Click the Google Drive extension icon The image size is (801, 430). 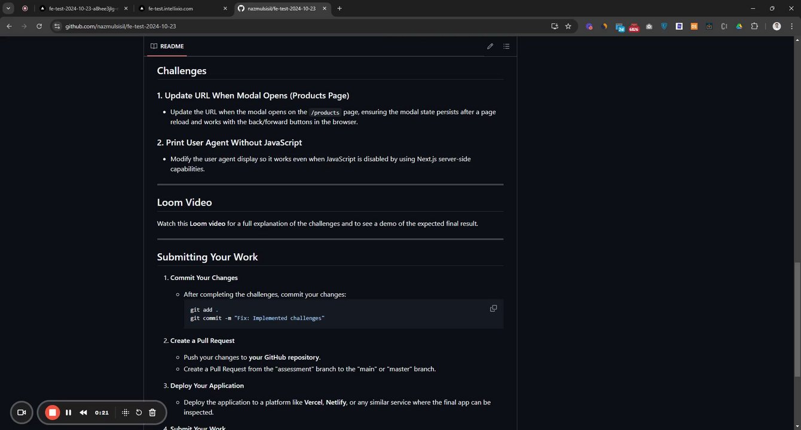[x=739, y=26]
